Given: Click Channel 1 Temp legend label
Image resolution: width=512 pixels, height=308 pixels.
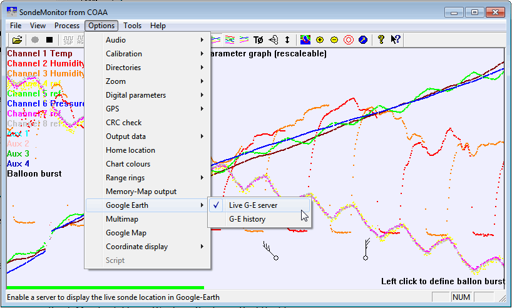Looking at the screenshot, I should (40, 54).
